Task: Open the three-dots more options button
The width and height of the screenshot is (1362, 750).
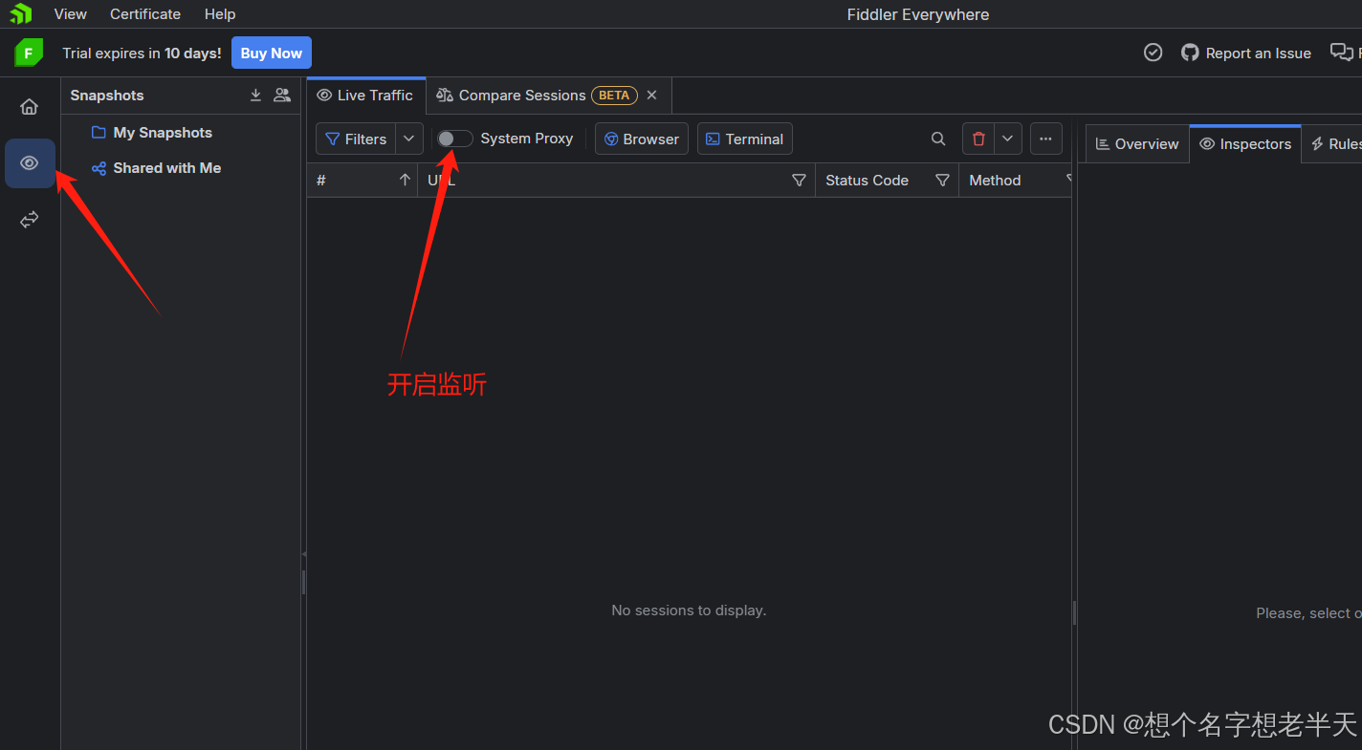Action: (1046, 139)
